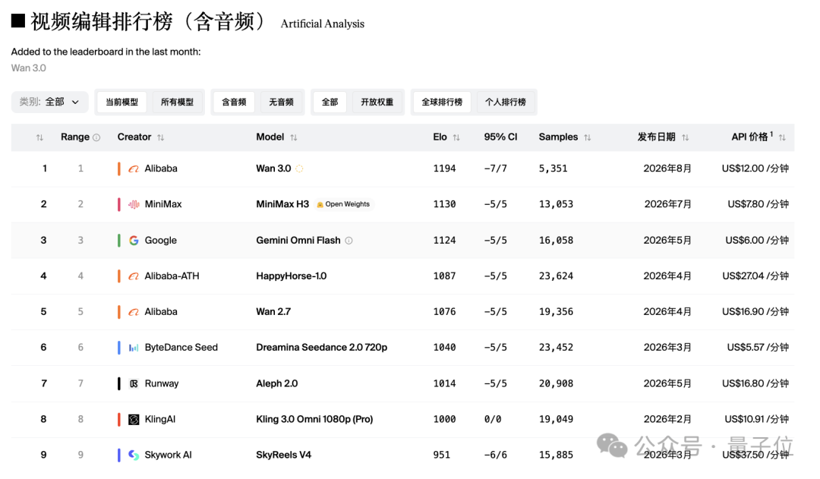This screenshot has height=479, width=820.
Task: Show Range column info tooltip icon
Action: pos(96,137)
